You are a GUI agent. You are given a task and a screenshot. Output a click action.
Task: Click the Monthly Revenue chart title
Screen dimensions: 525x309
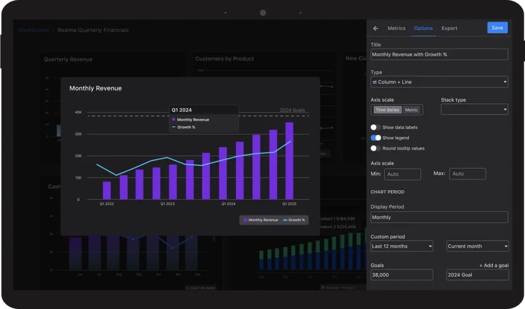[x=95, y=88]
